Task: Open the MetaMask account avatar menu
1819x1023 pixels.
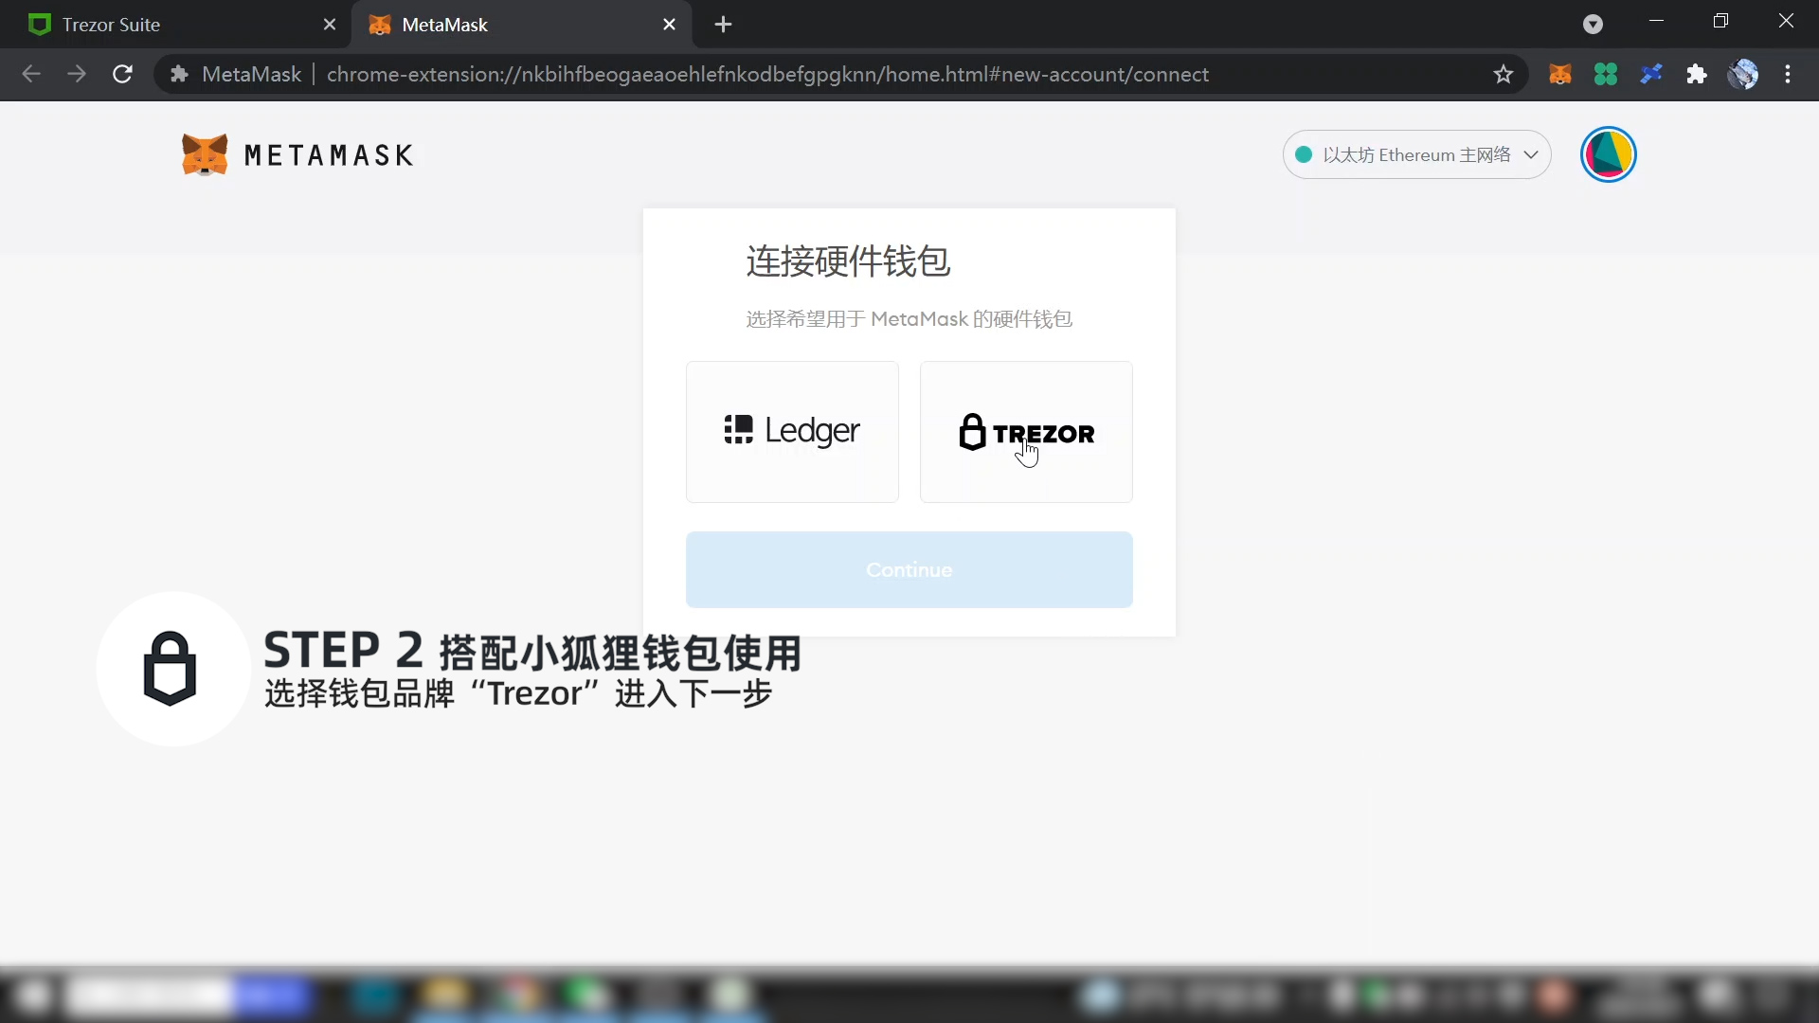Action: pyautogui.click(x=1608, y=154)
